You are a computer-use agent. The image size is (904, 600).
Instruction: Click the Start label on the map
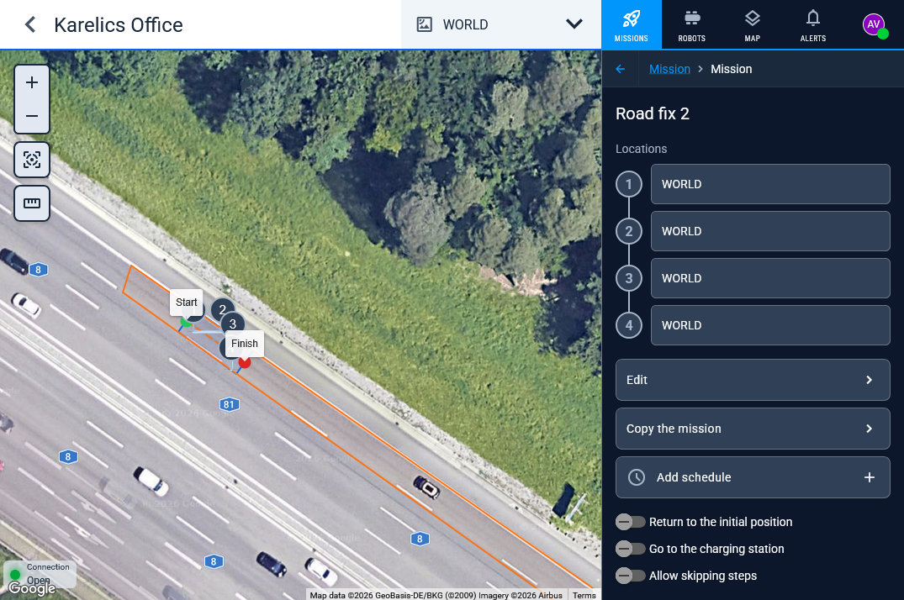click(x=186, y=302)
